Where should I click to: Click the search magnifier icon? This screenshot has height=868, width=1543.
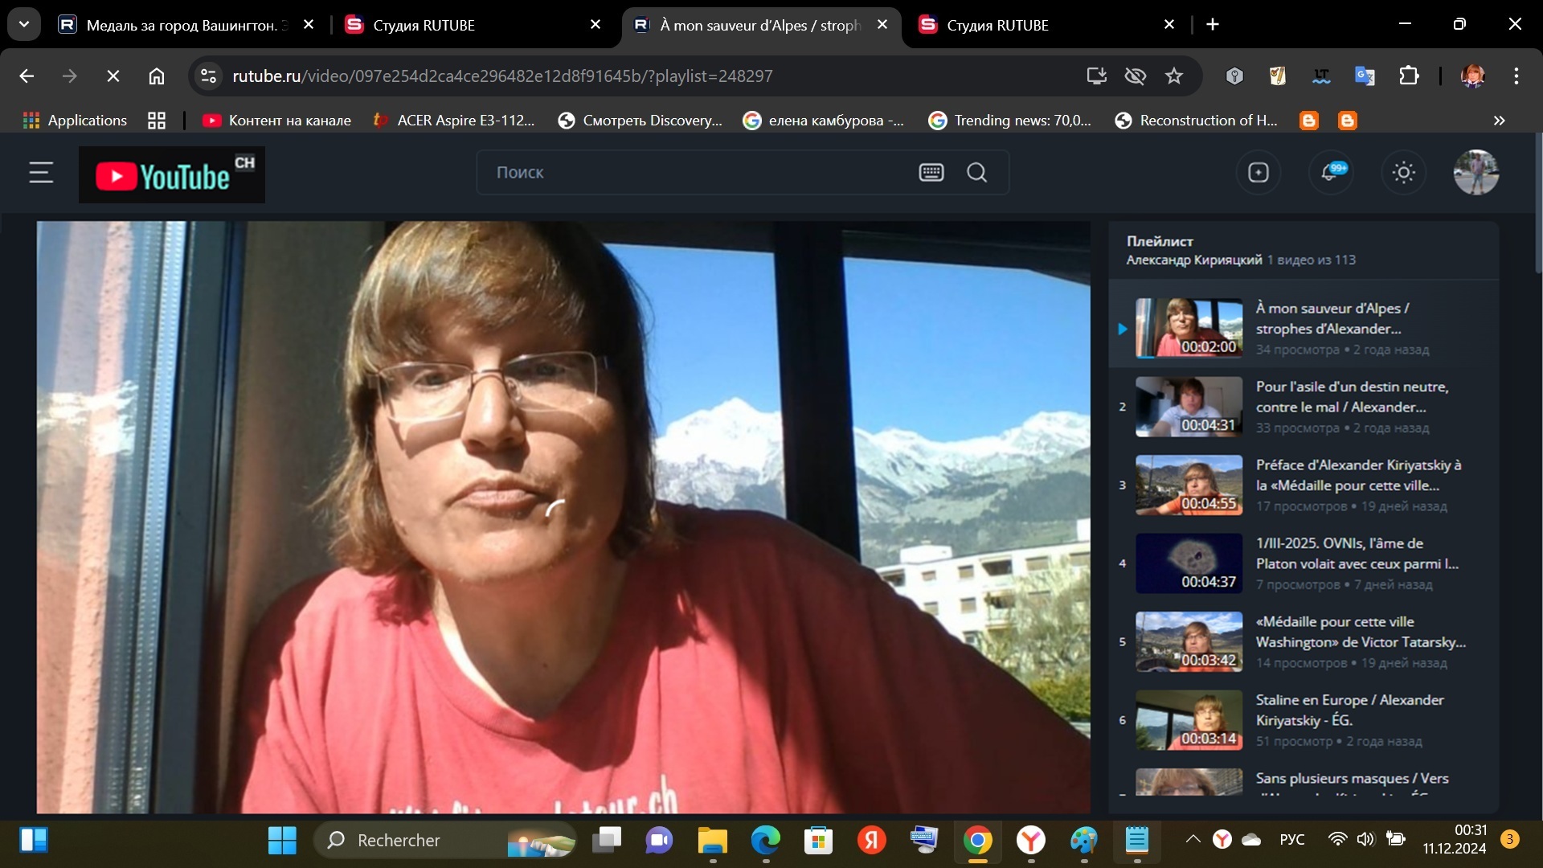pyautogui.click(x=976, y=172)
